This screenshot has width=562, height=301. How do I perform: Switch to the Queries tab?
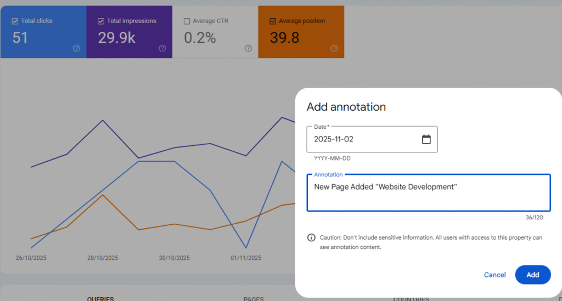(100, 299)
